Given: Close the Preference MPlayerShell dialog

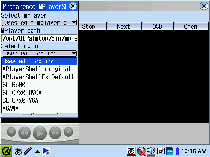Looking at the screenshot, I should click(x=73, y=6).
